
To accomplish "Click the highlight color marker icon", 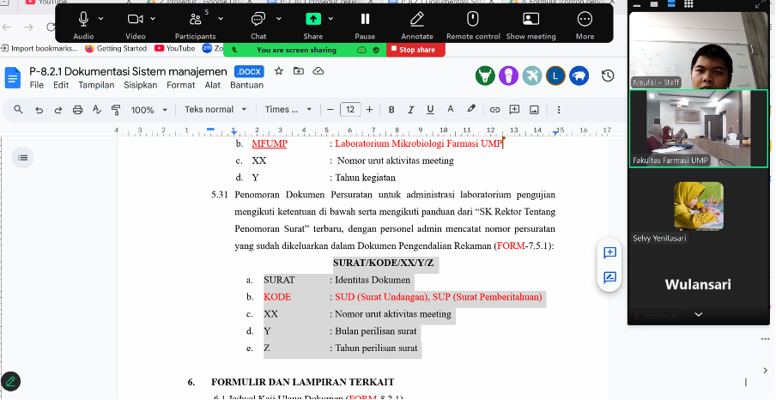I will (471, 110).
